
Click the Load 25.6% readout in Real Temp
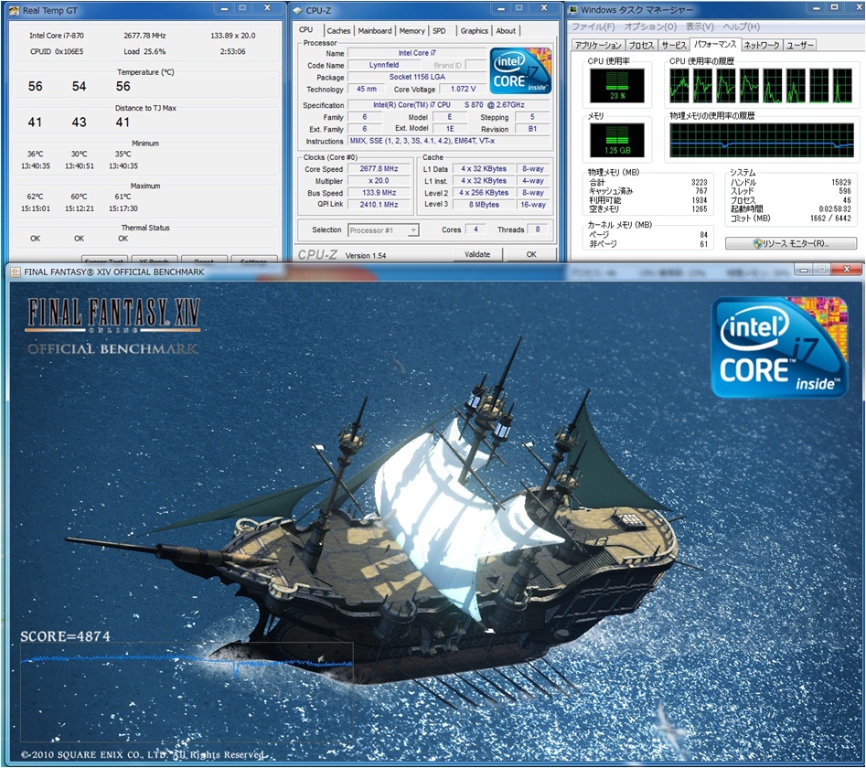(x=144, y=51)
